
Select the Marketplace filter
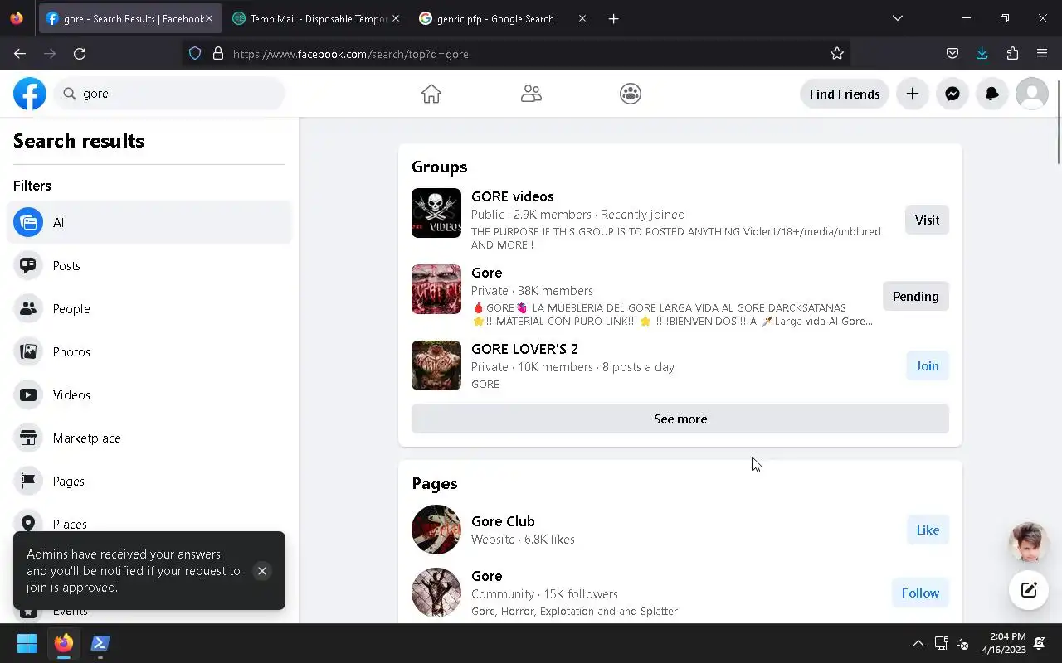click(x=149, y=438)
